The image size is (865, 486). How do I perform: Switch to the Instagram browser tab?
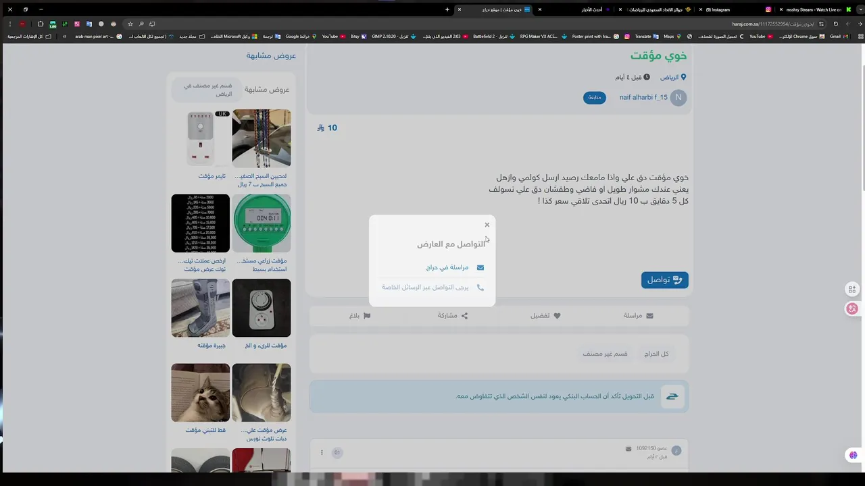(737, 9)
